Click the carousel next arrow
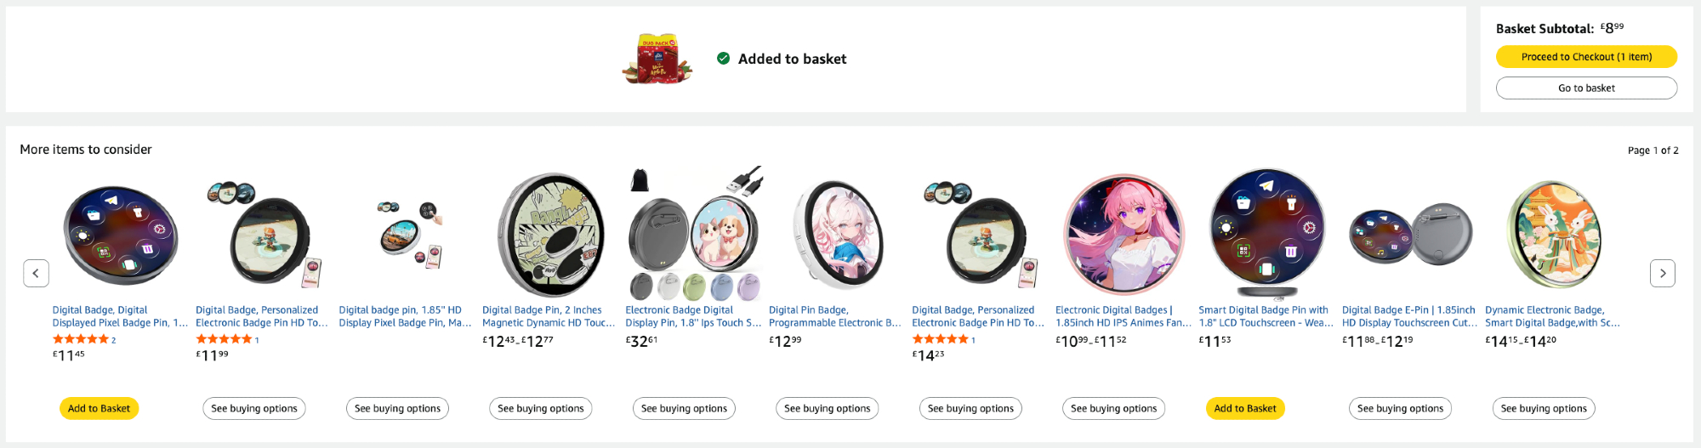This screenshot has height=448, width=1701. (x=1663, y=273)
